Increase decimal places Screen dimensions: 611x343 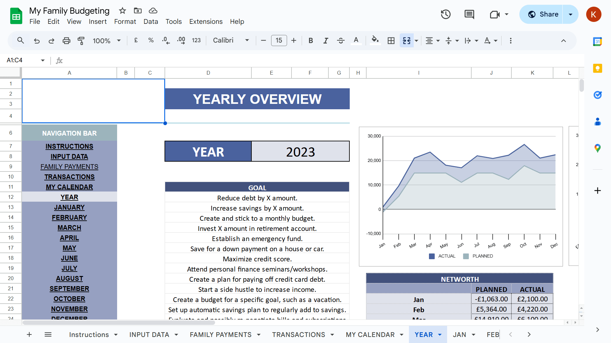pyautogui.click(x=181, y=40)
